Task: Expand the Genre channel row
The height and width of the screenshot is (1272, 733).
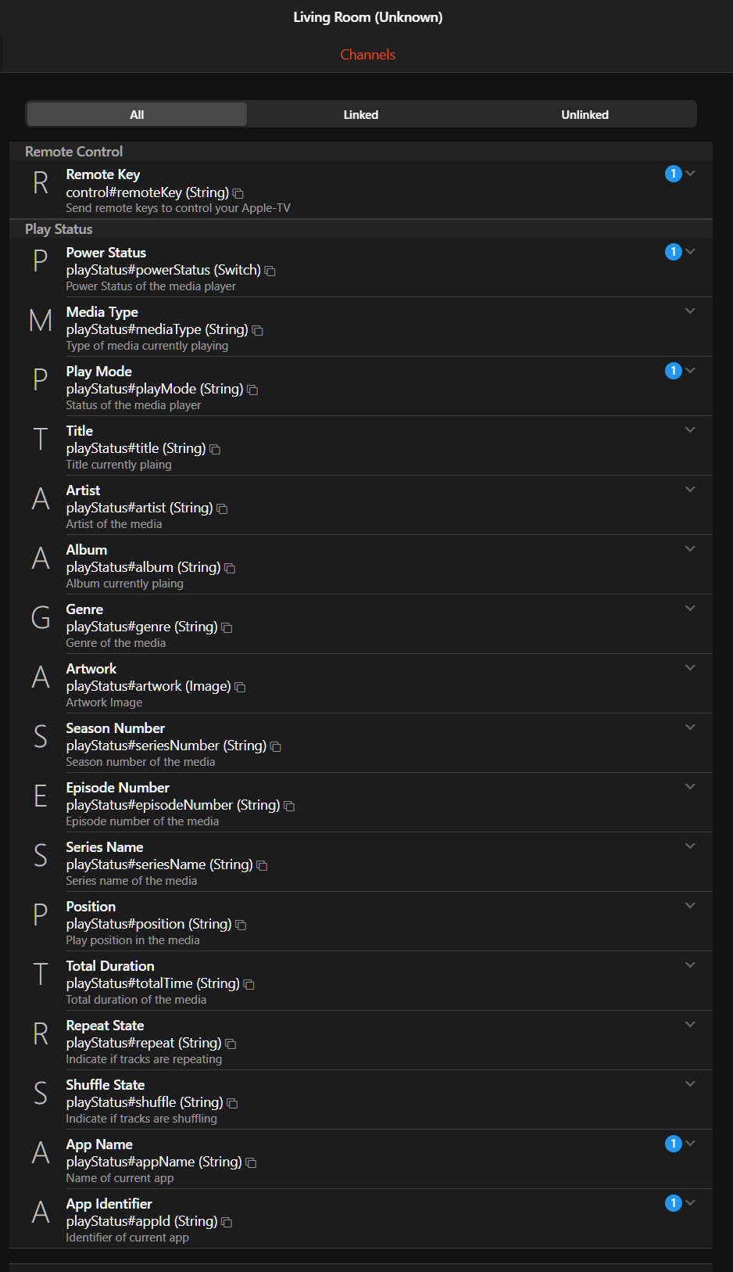Action: [x=690, y=608]
